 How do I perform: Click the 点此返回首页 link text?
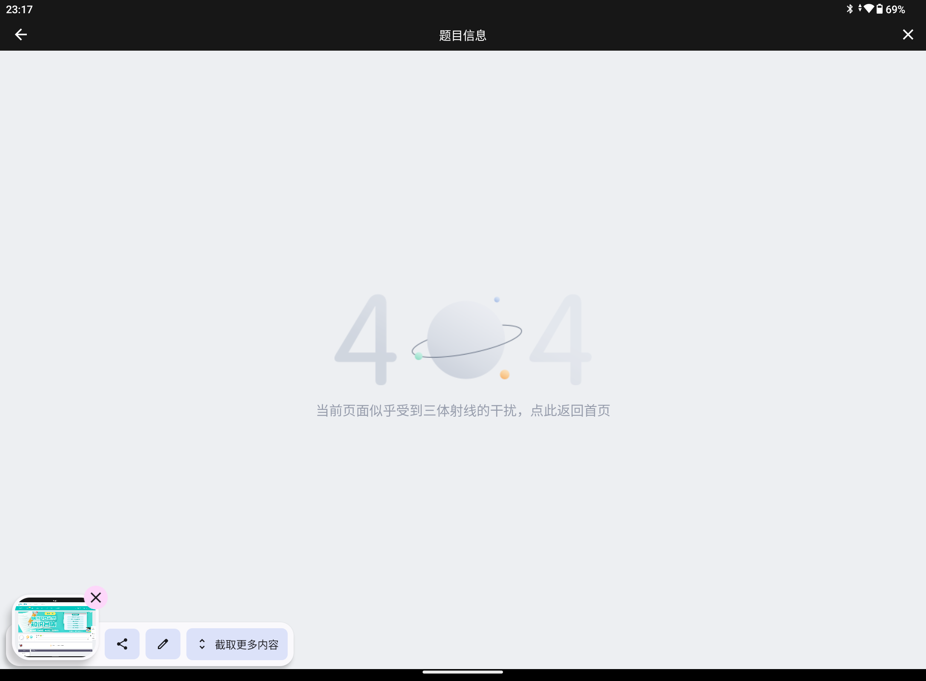[570, 411]
